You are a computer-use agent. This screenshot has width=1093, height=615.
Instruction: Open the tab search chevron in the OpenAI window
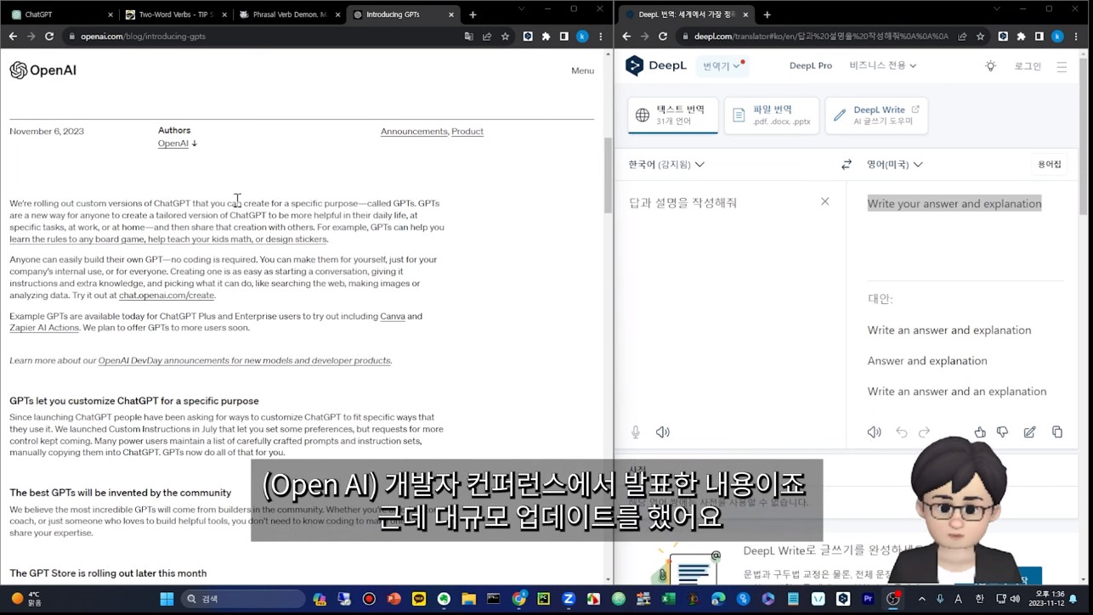523,9
